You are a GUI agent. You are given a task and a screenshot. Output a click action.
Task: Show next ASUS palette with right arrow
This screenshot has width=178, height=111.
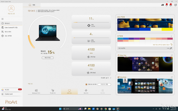(173, 23)
